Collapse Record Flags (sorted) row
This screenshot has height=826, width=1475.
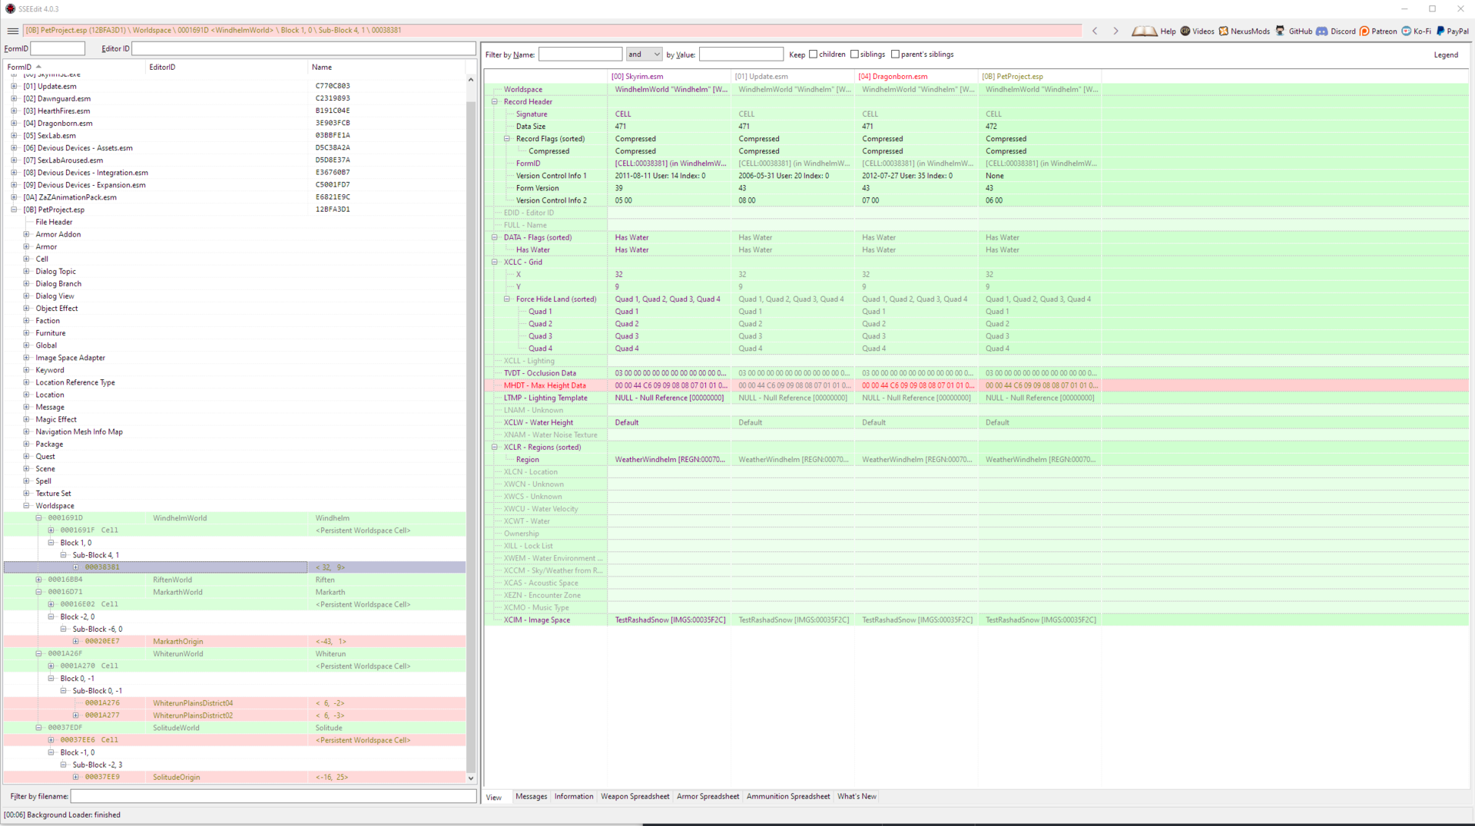tap(507, 139)
